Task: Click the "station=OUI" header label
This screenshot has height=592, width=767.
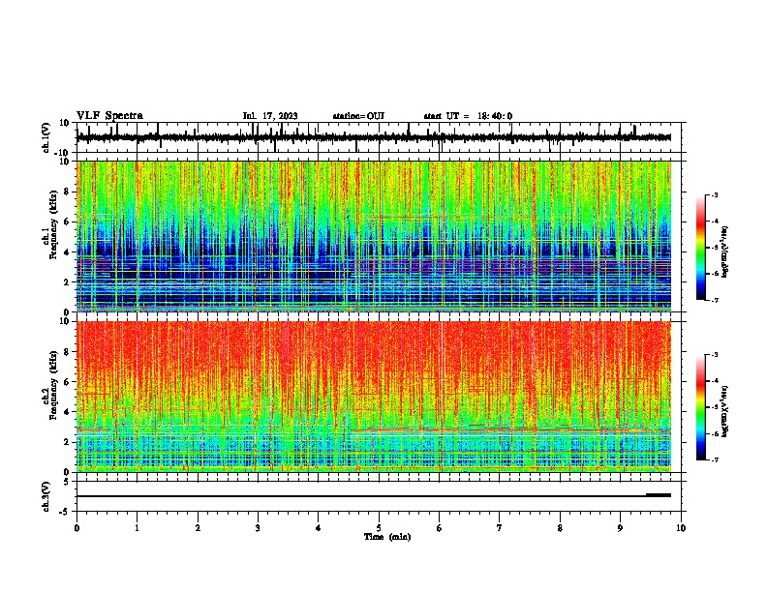Action: [x=358, y=116]
